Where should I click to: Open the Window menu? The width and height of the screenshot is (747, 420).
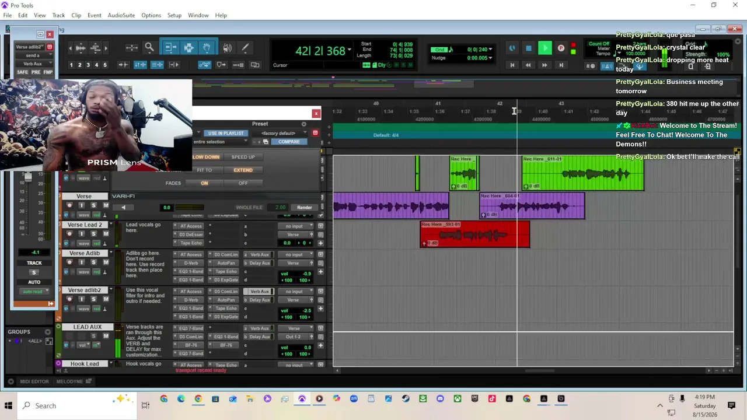tap(198, 15)
